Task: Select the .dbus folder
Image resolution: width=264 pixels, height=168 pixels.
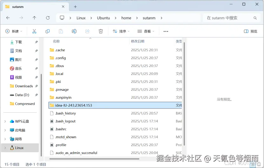Action: 115,66
